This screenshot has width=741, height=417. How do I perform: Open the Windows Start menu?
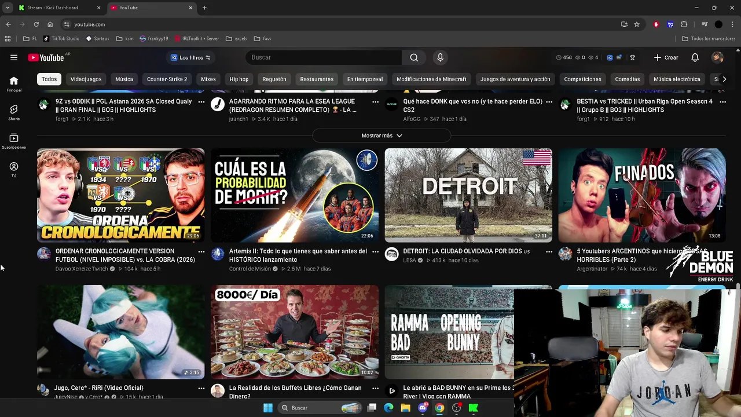[x=268, y=408]
